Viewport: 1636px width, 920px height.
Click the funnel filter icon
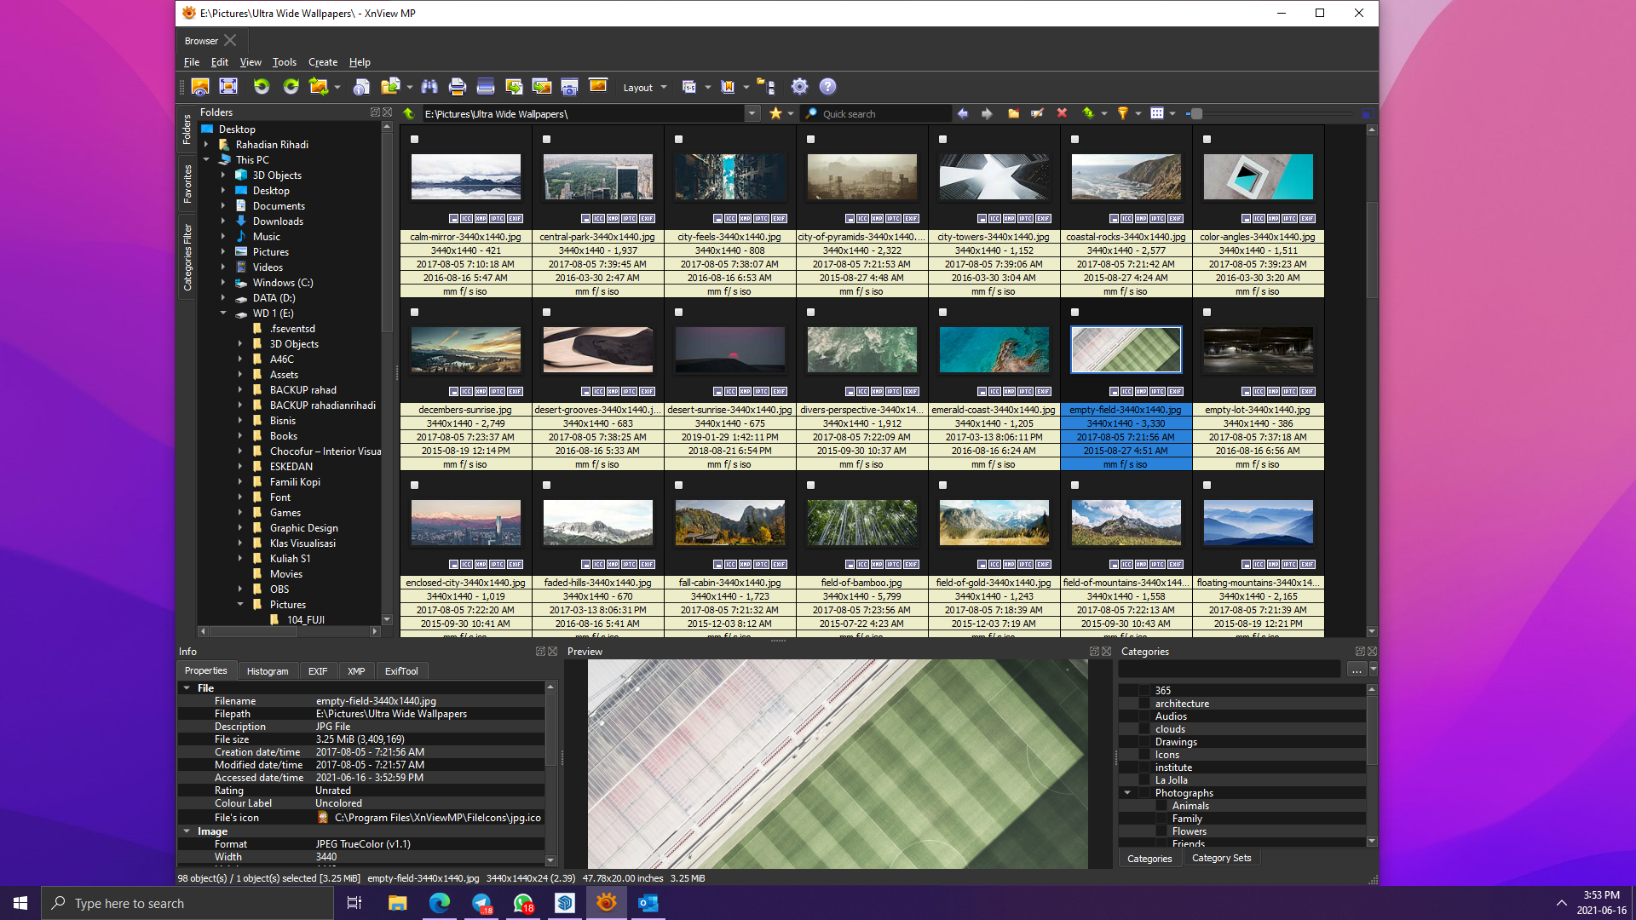point(1122,113)
